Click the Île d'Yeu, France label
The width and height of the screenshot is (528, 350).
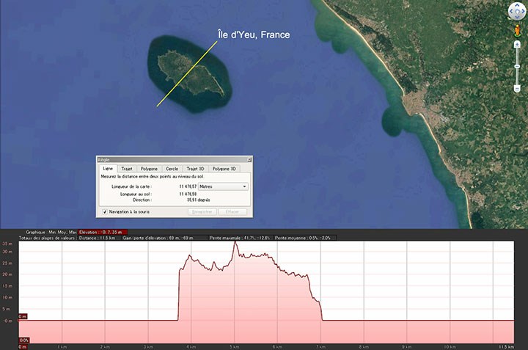point(254,34)
